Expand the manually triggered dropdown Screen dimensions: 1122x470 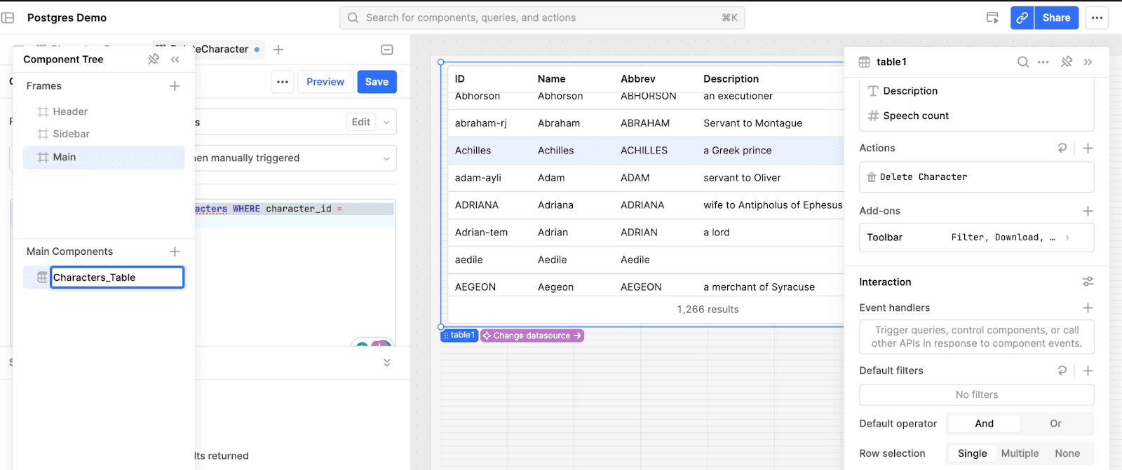[386, 159]
